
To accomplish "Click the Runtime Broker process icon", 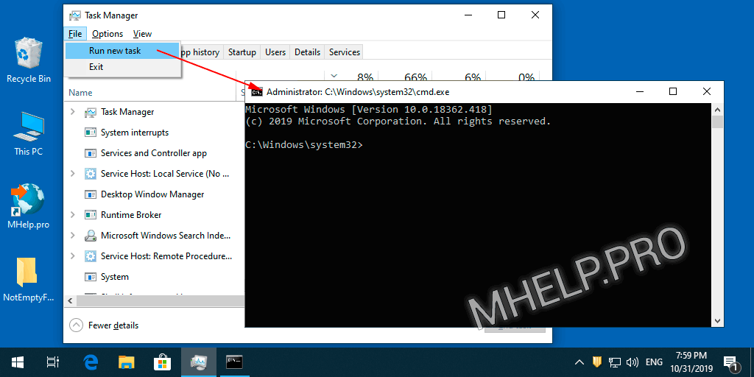I will 90,215.
